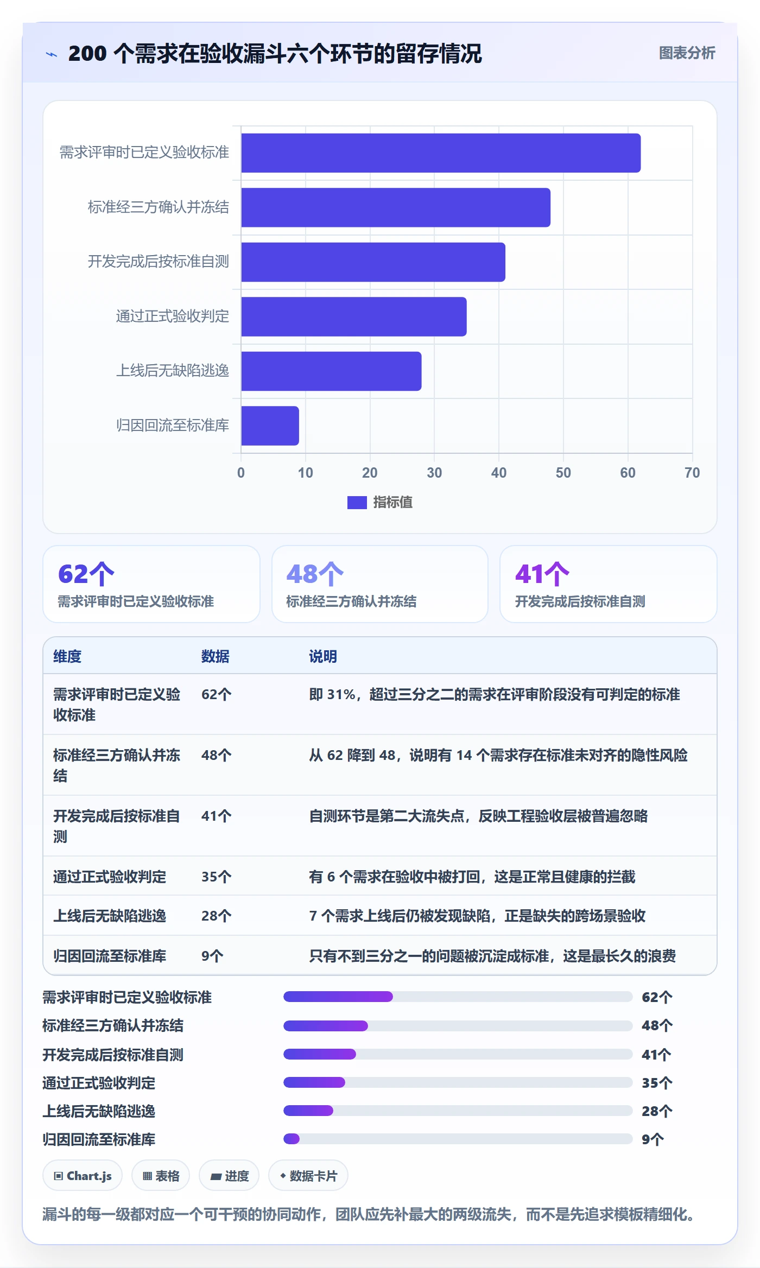Click the 图表分析 label in header
Viewport: 760px width, 1268px height.
click(x=687, y=53)
